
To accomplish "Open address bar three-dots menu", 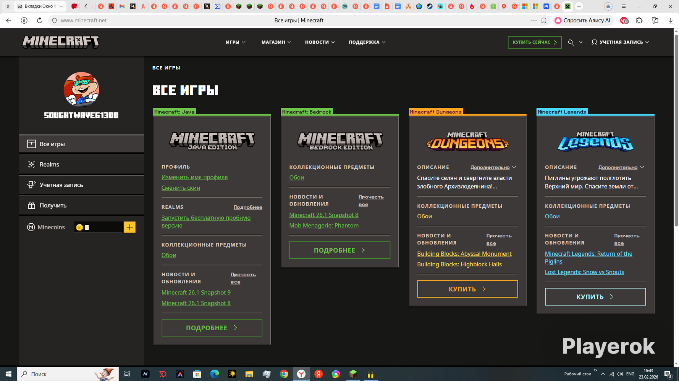I will pyautogui.click(x=534, y=21).
